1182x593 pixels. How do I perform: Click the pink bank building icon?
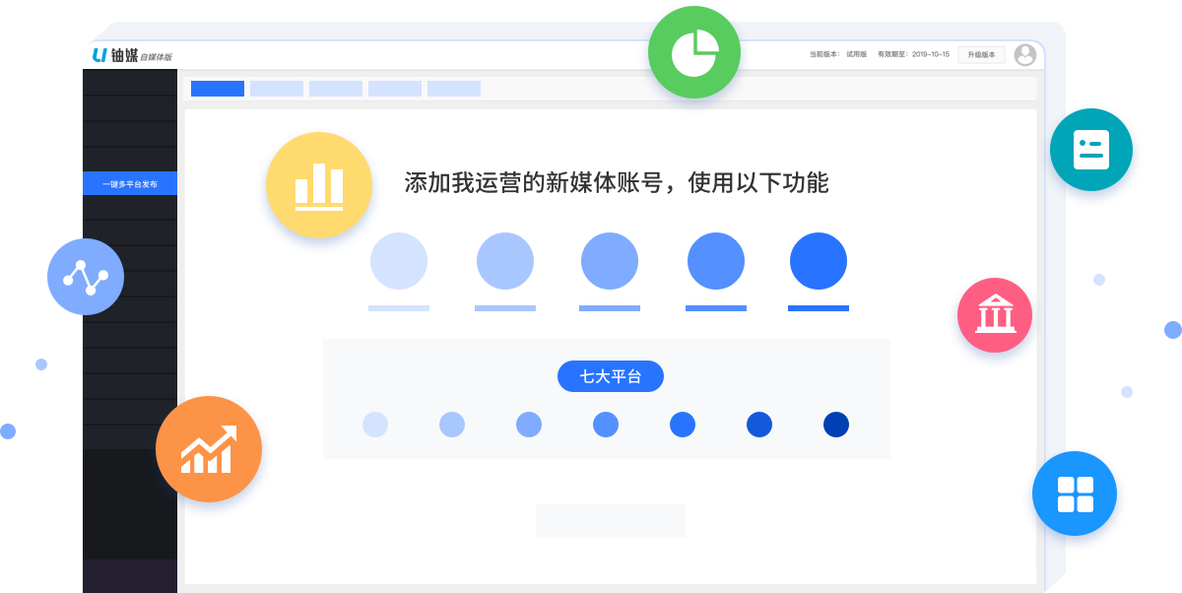(995, 315)
